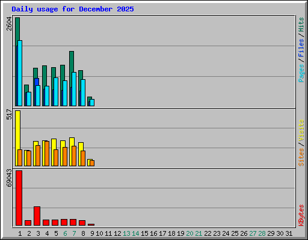Click day 19 on the x-axis

tap(180, 233)
